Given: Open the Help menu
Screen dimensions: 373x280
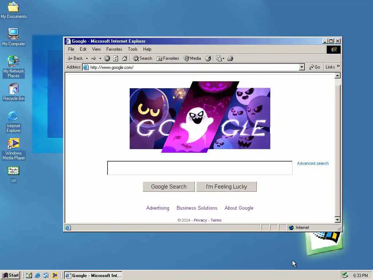Looking at the screenshot, I should click(147, 49).
